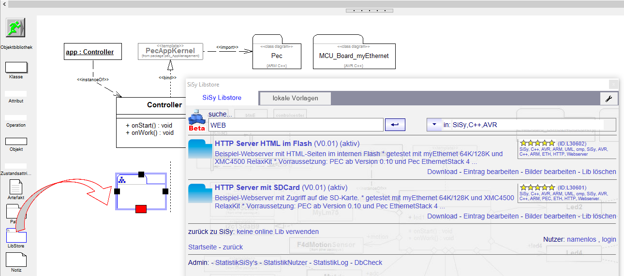Click the HTTP Server HTML im Flash folder icon
Image resolution: width=624 pixels, height=276 pixels.
pyautogui.click(x=200, y=150)
